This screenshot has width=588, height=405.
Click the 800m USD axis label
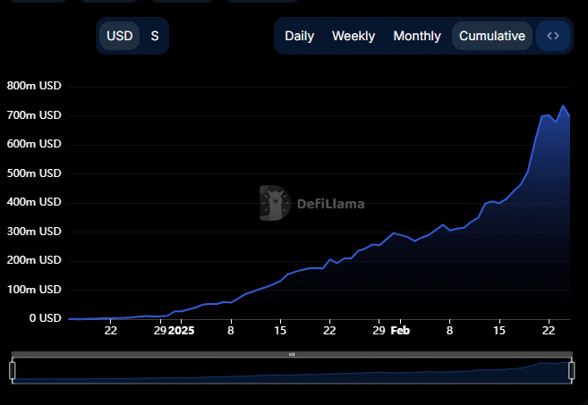click(34, 86)
